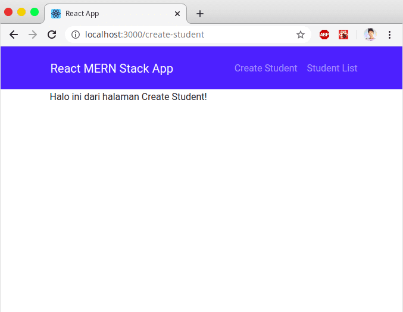This screenshot has height=312, width=403.
Task: Open the Chrome profile avatar
Action: (370, 35)
